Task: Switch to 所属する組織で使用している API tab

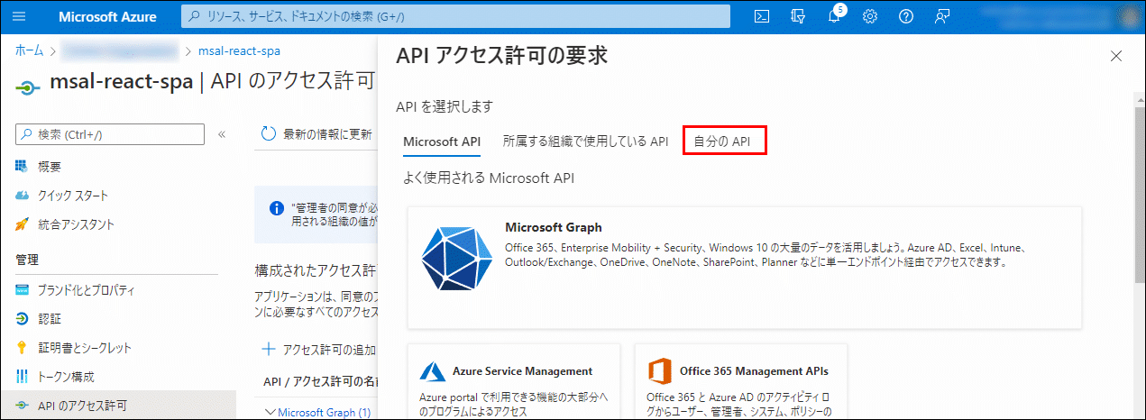Action: coord(585,142)
